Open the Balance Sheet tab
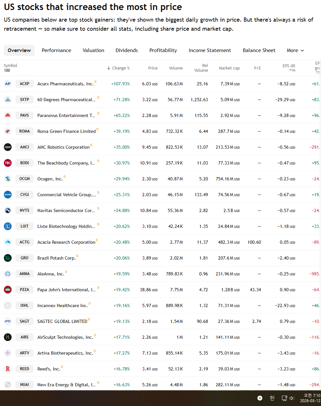Image resolution: width=321 pixels, height=406 pixels. coord(259,50)
